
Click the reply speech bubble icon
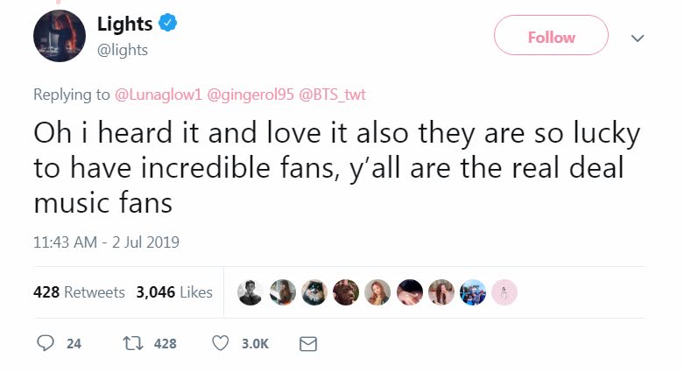[x=46, y=344]
